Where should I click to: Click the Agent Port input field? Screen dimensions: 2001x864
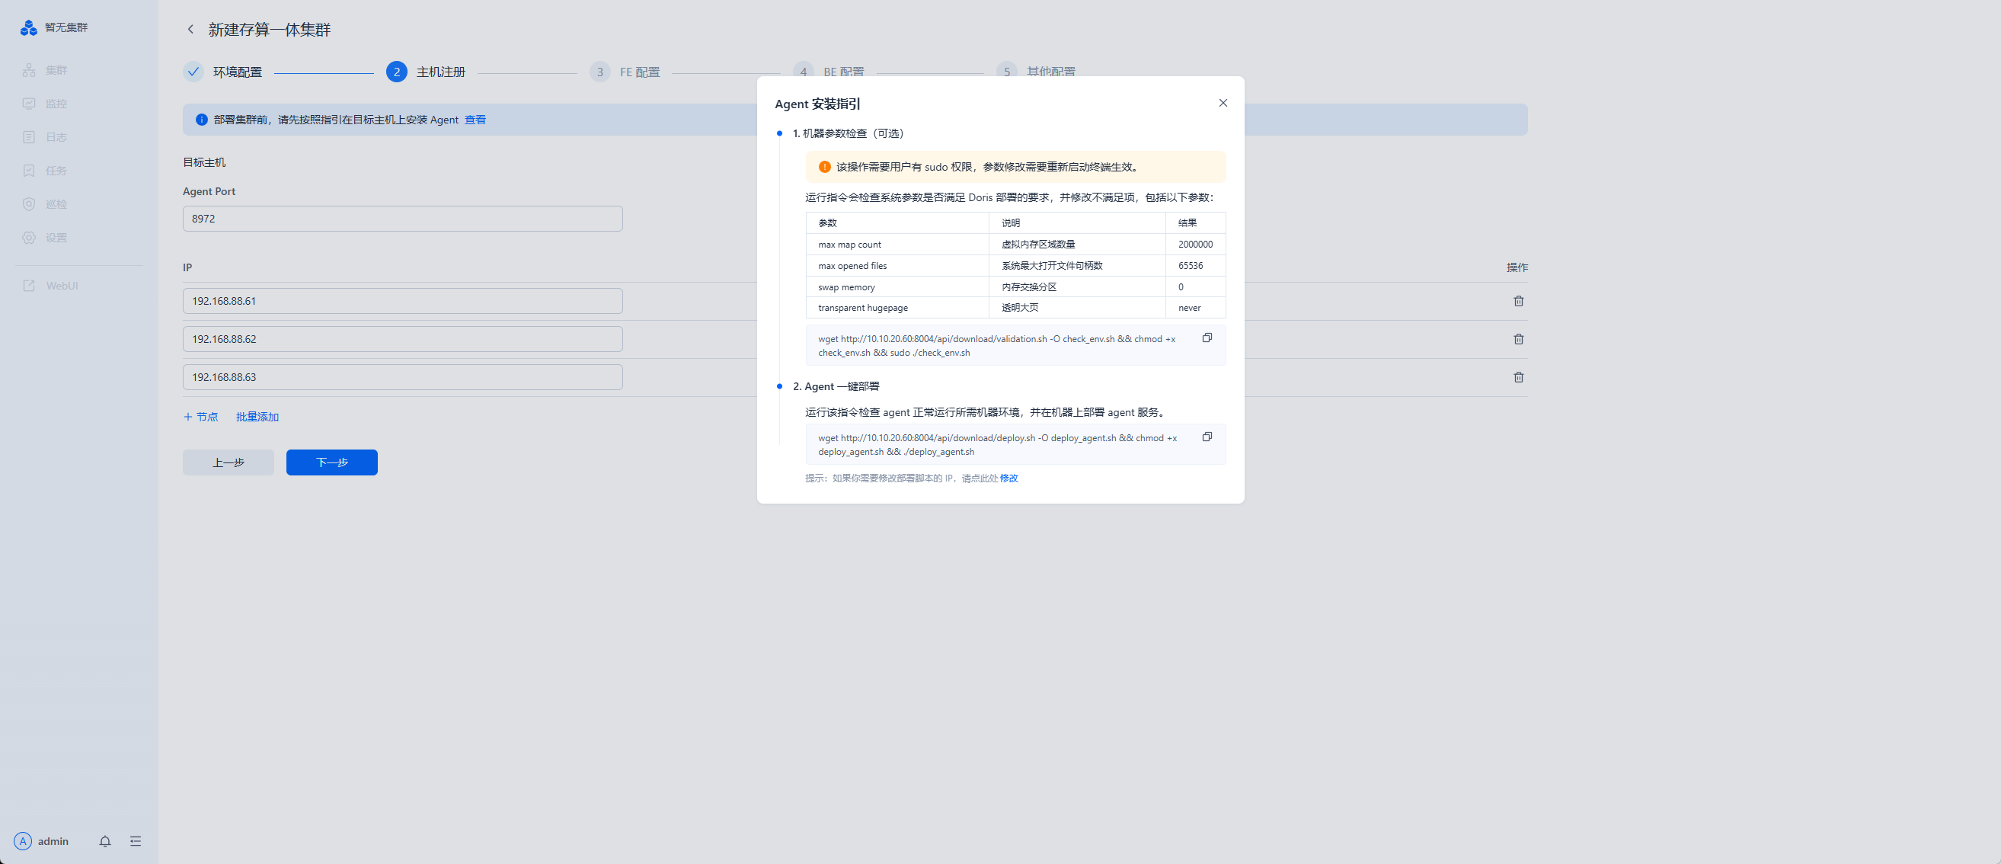(402, 219)
